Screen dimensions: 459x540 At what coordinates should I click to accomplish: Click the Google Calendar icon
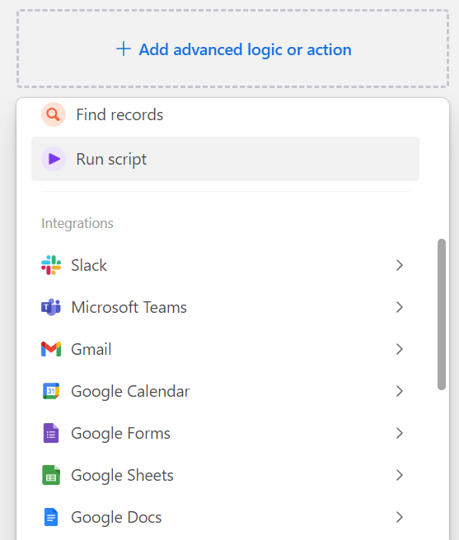(x=51, y=391)
